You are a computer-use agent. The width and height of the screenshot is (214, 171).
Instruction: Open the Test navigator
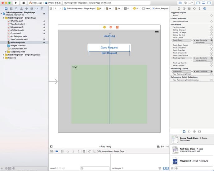[26, 8]
